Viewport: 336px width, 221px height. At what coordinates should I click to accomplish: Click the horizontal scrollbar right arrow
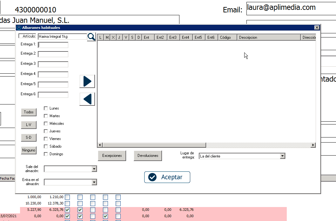point(313,145)
